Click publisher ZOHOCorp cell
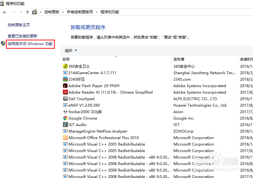 click(x=183, y=131)
